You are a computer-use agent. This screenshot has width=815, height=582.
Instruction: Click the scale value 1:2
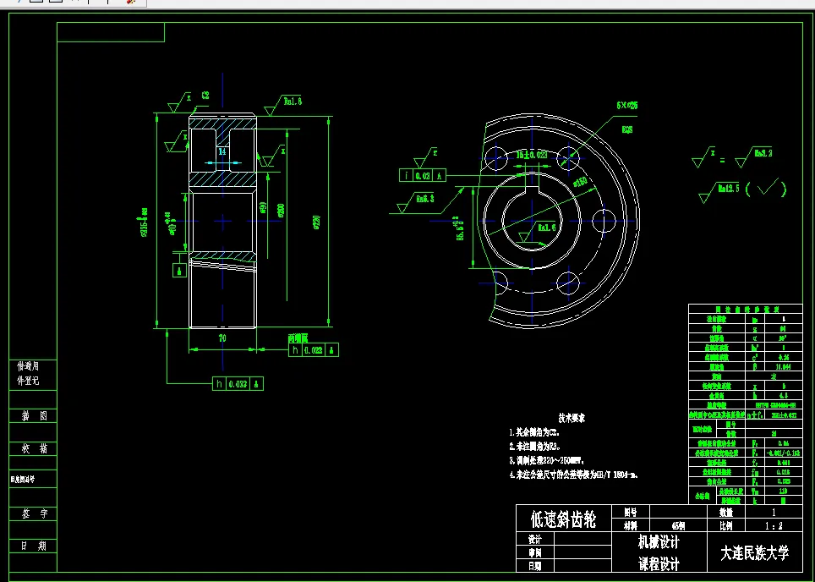point(774,526)
